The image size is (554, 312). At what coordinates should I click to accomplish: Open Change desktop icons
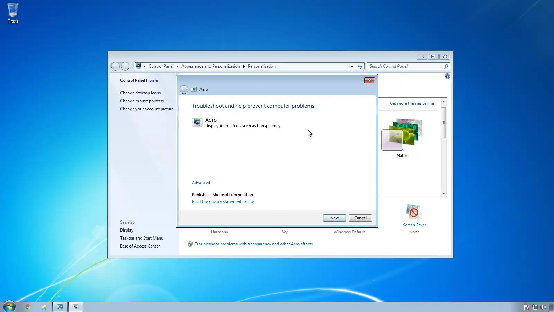[140, 93]
